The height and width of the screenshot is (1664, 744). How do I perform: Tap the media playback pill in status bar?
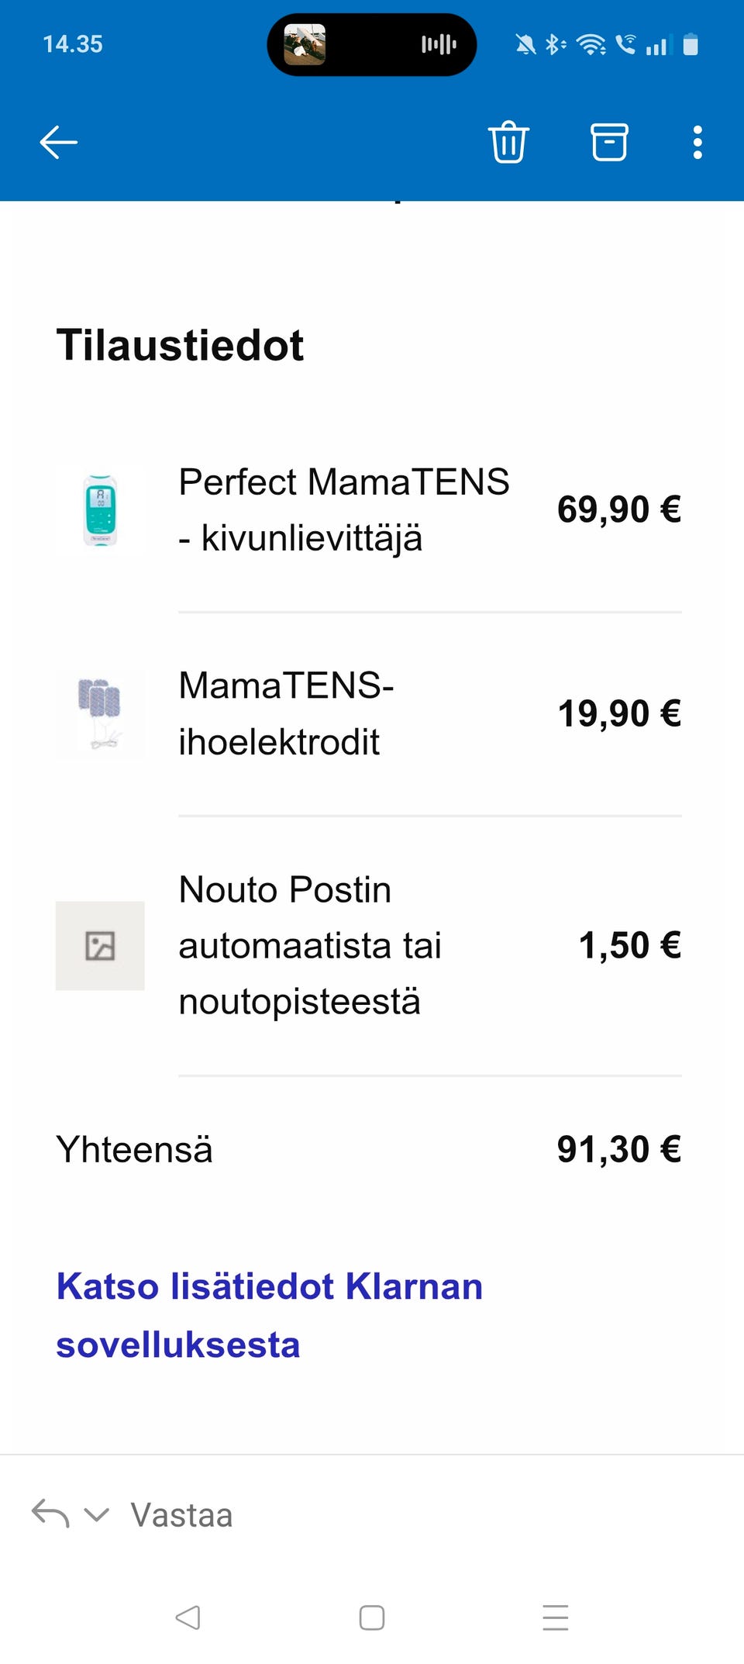click(371, 45)
